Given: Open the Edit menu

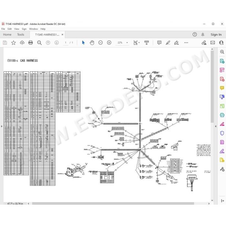Looking at the screenshot, I should (x=9, y=29).
